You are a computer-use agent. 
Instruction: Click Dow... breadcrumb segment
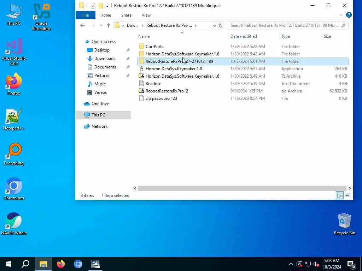click(133, 25)
